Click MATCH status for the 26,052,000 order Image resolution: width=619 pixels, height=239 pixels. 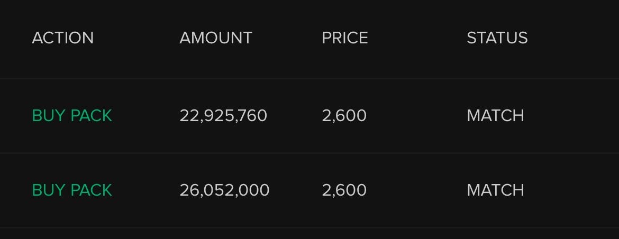(x=495, y=190)
